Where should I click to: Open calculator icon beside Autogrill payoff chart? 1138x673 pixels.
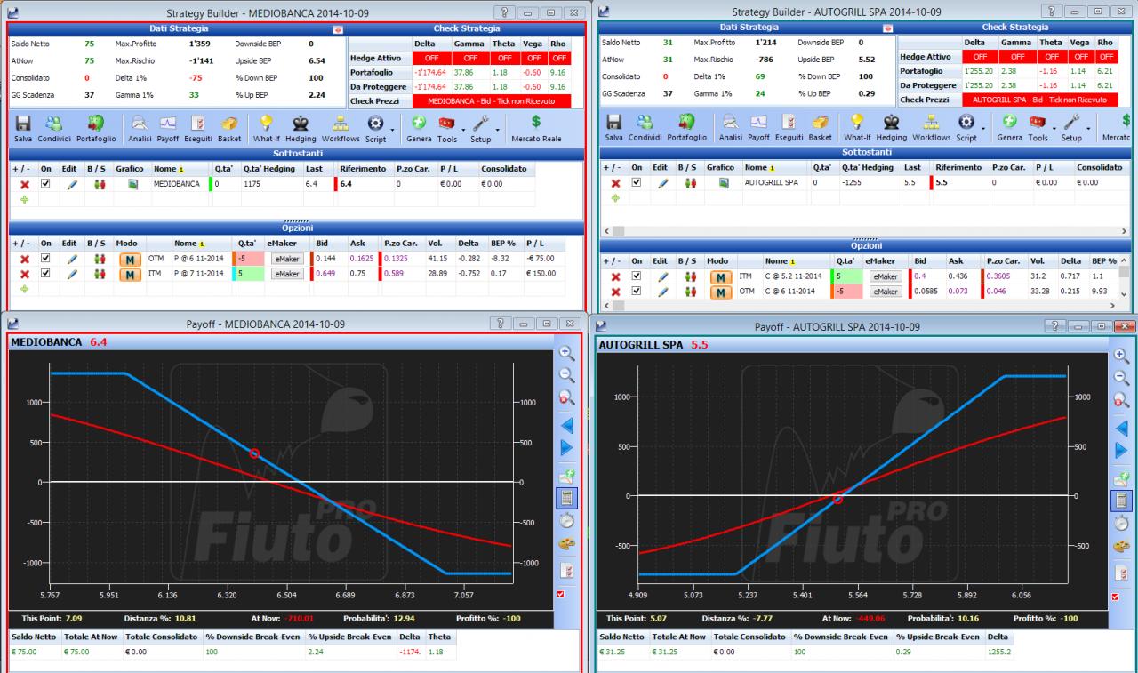(x=1121, y=500)
